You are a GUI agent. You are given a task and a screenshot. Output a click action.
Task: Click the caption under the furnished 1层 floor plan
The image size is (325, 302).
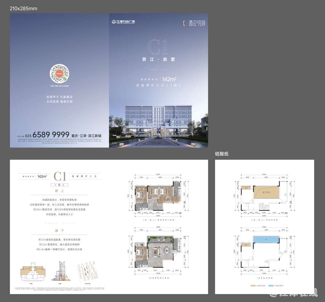(159, 278)
